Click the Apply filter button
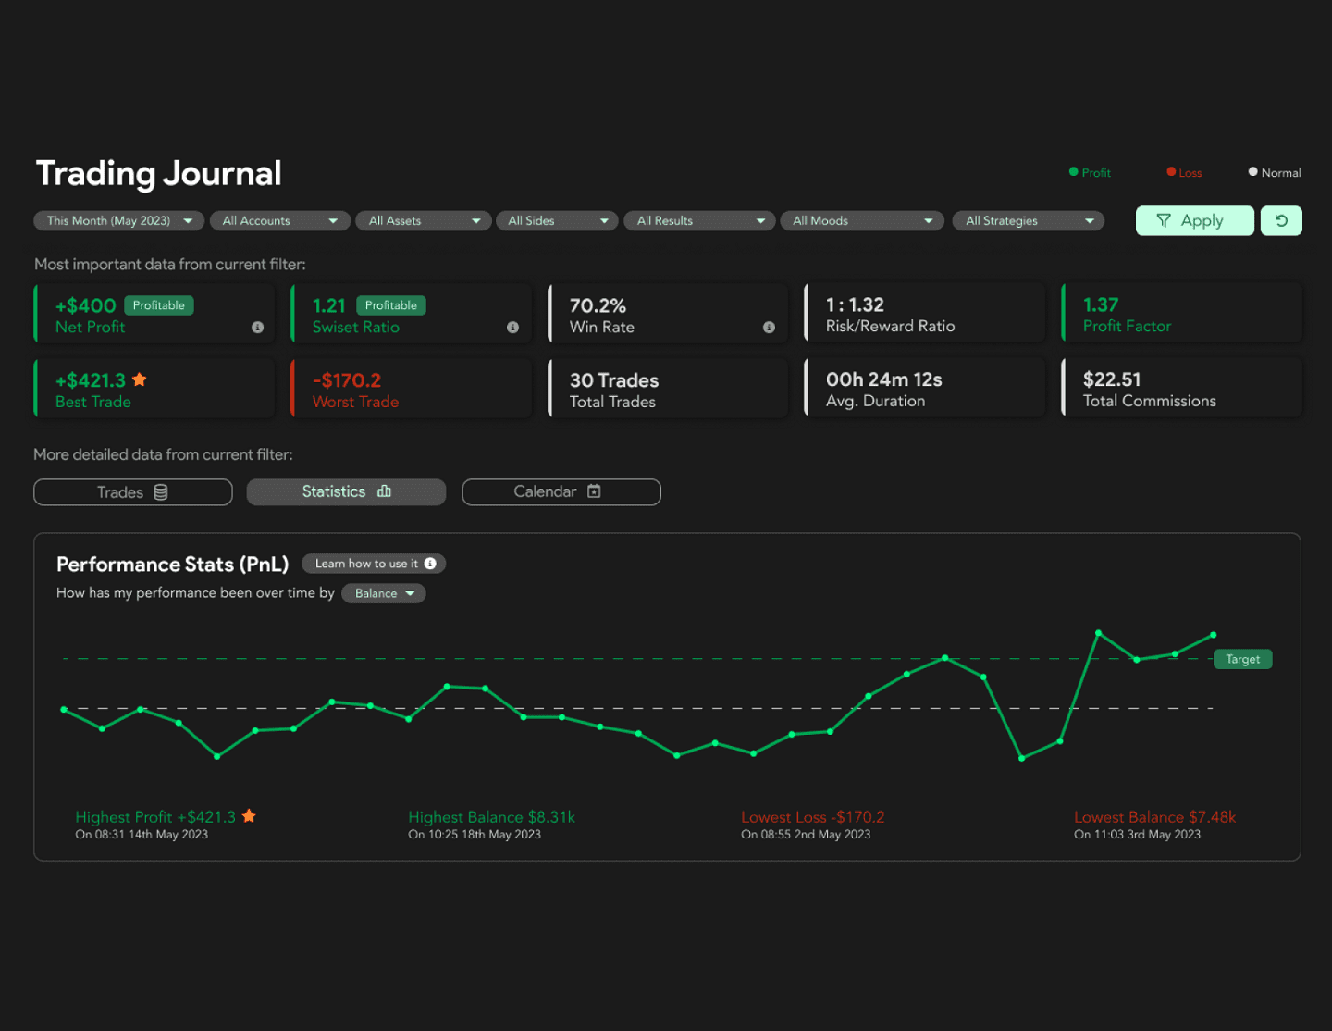Image resolution: width=1332 pixels, height=1031 pixels. pos(1195,220)
